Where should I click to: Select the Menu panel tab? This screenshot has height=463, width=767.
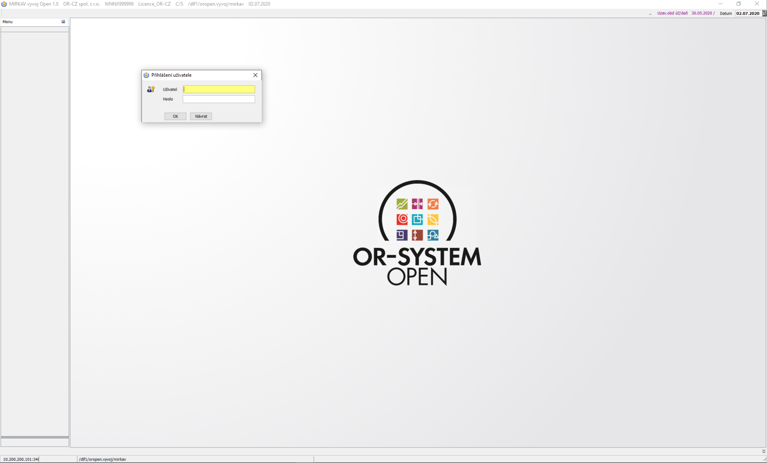tap(8, 22)
